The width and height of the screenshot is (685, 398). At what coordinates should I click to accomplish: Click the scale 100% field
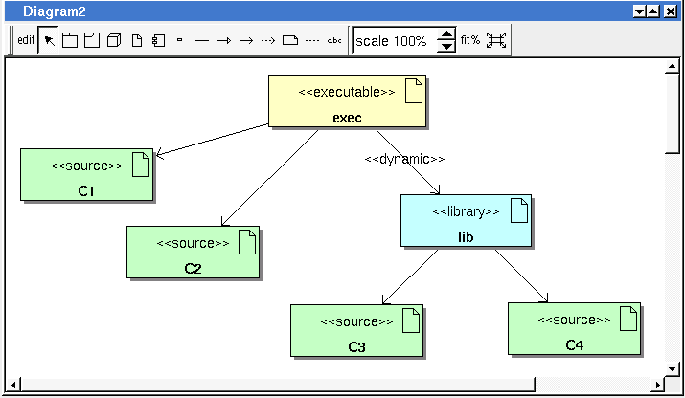click(395, 40)
